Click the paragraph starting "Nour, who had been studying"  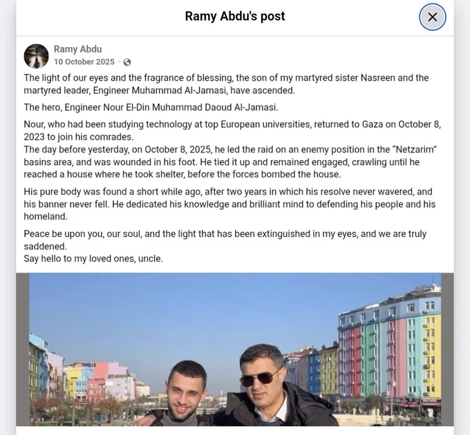tap(232, 130)
